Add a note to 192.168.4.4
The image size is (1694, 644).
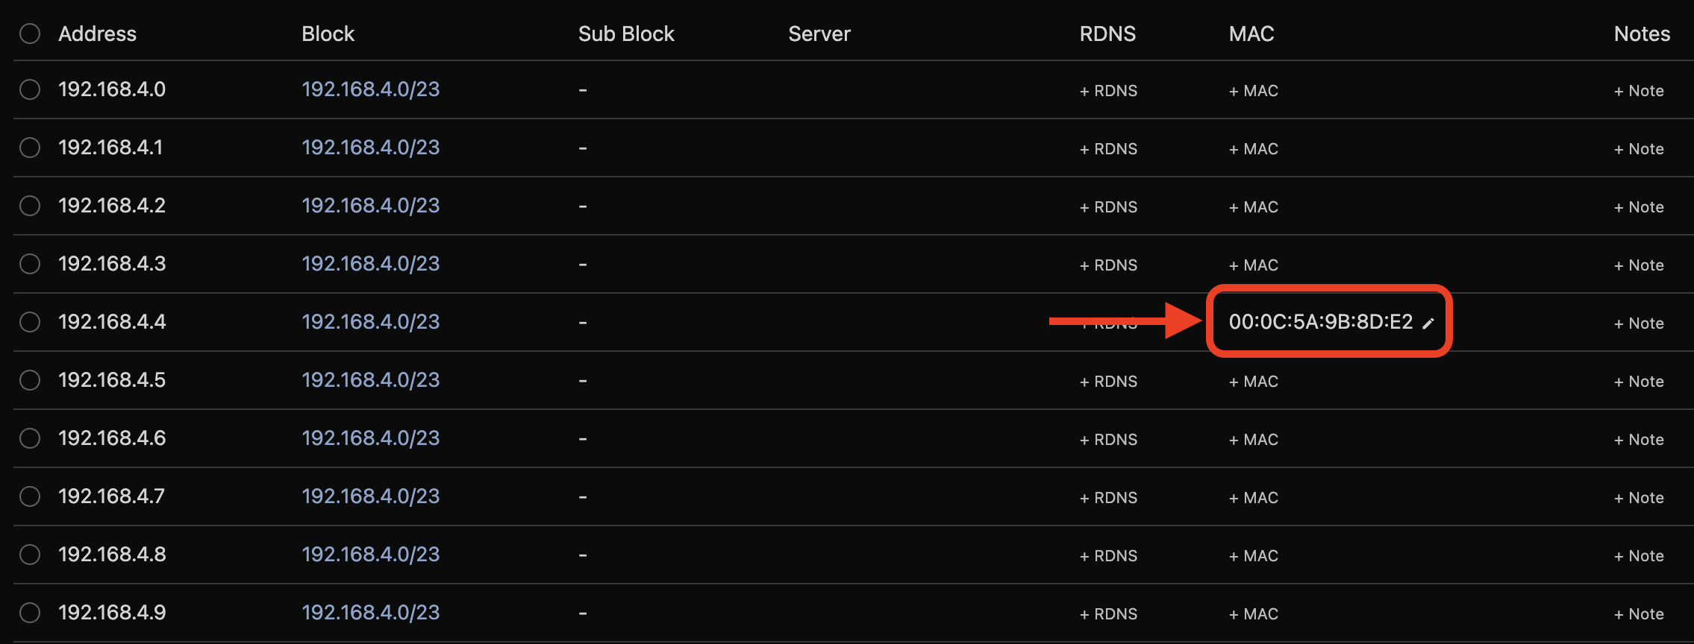[1639, 323]
